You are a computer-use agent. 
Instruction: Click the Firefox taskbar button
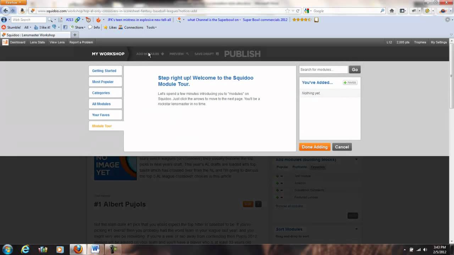tap(78, 249)
